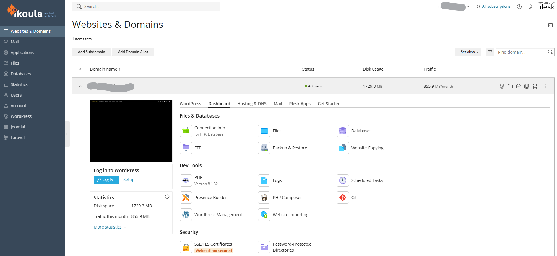Open PHP settings icon
Viewport: 557px width, 256px height.
pyautogui.click(x=186, y=180)
